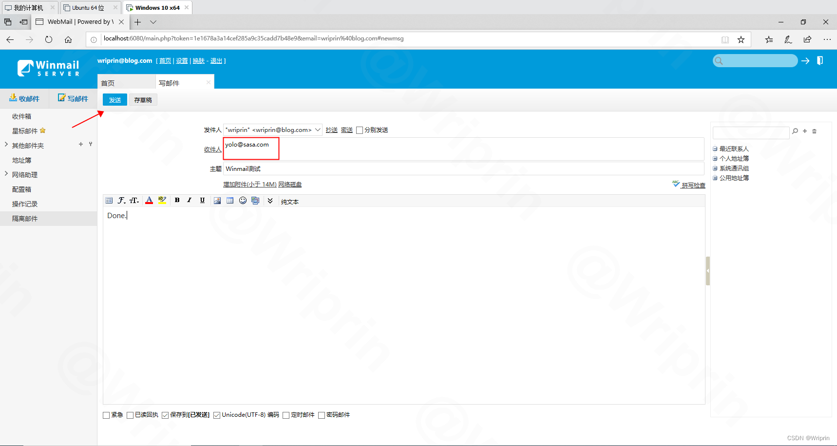Open the 网络磁盘 link
Viewport: 837px width, 446px height.
(x=290, y=185)
